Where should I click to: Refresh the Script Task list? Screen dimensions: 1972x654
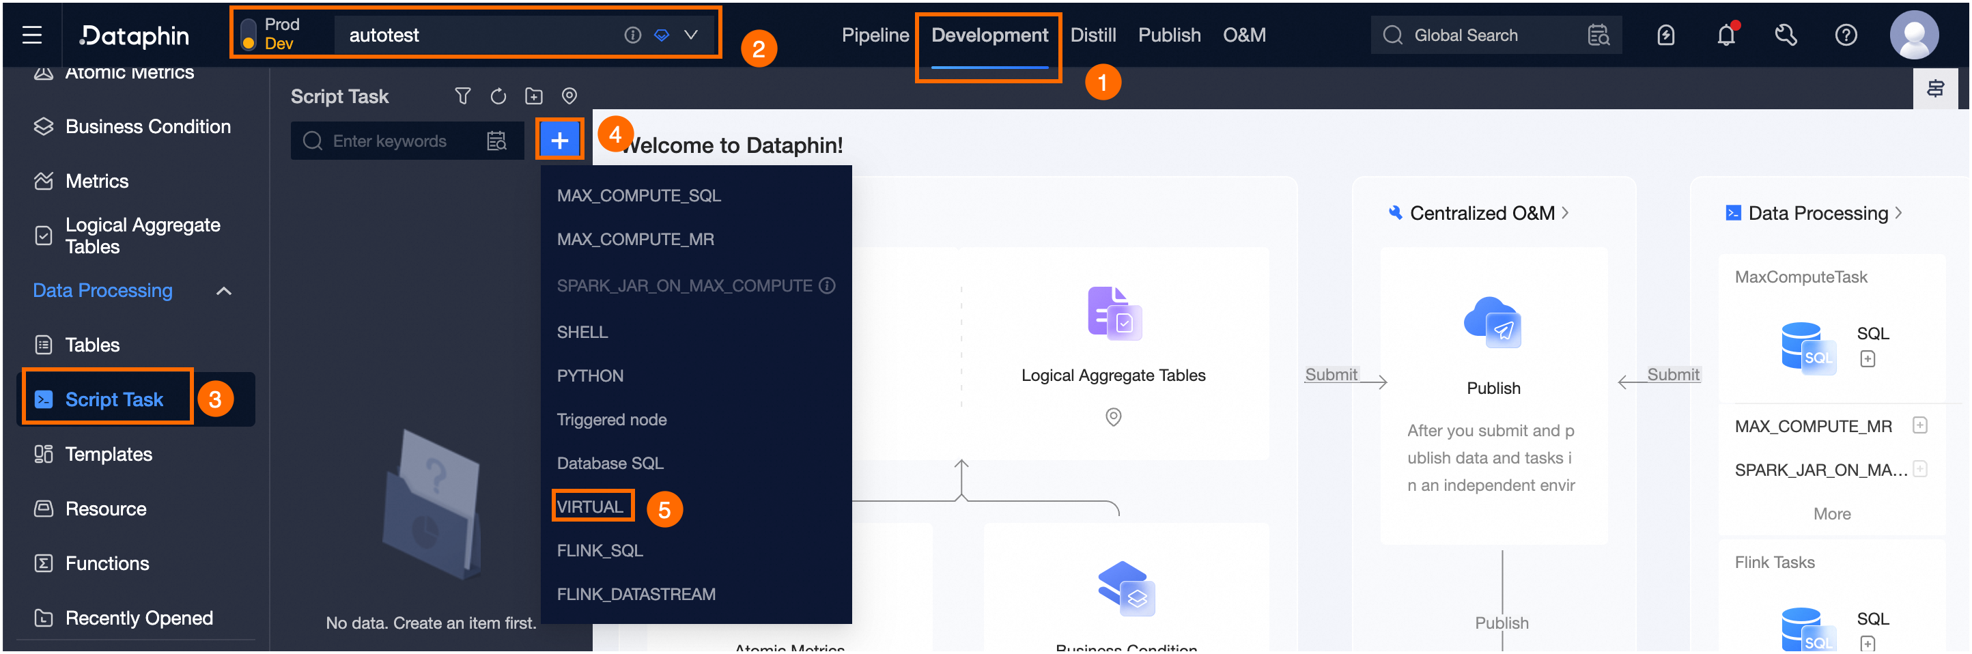(498, 96)
